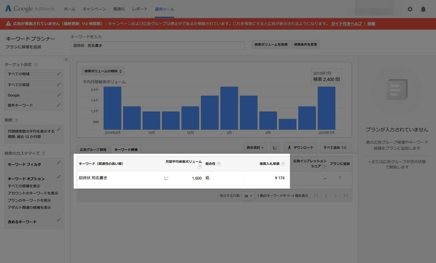Select the 2014年8月 chart bar
Screen dimensions: 436x263
point(112,108)
